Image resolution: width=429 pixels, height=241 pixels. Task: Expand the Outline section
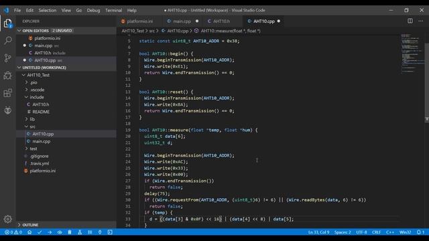click(66, 225)
